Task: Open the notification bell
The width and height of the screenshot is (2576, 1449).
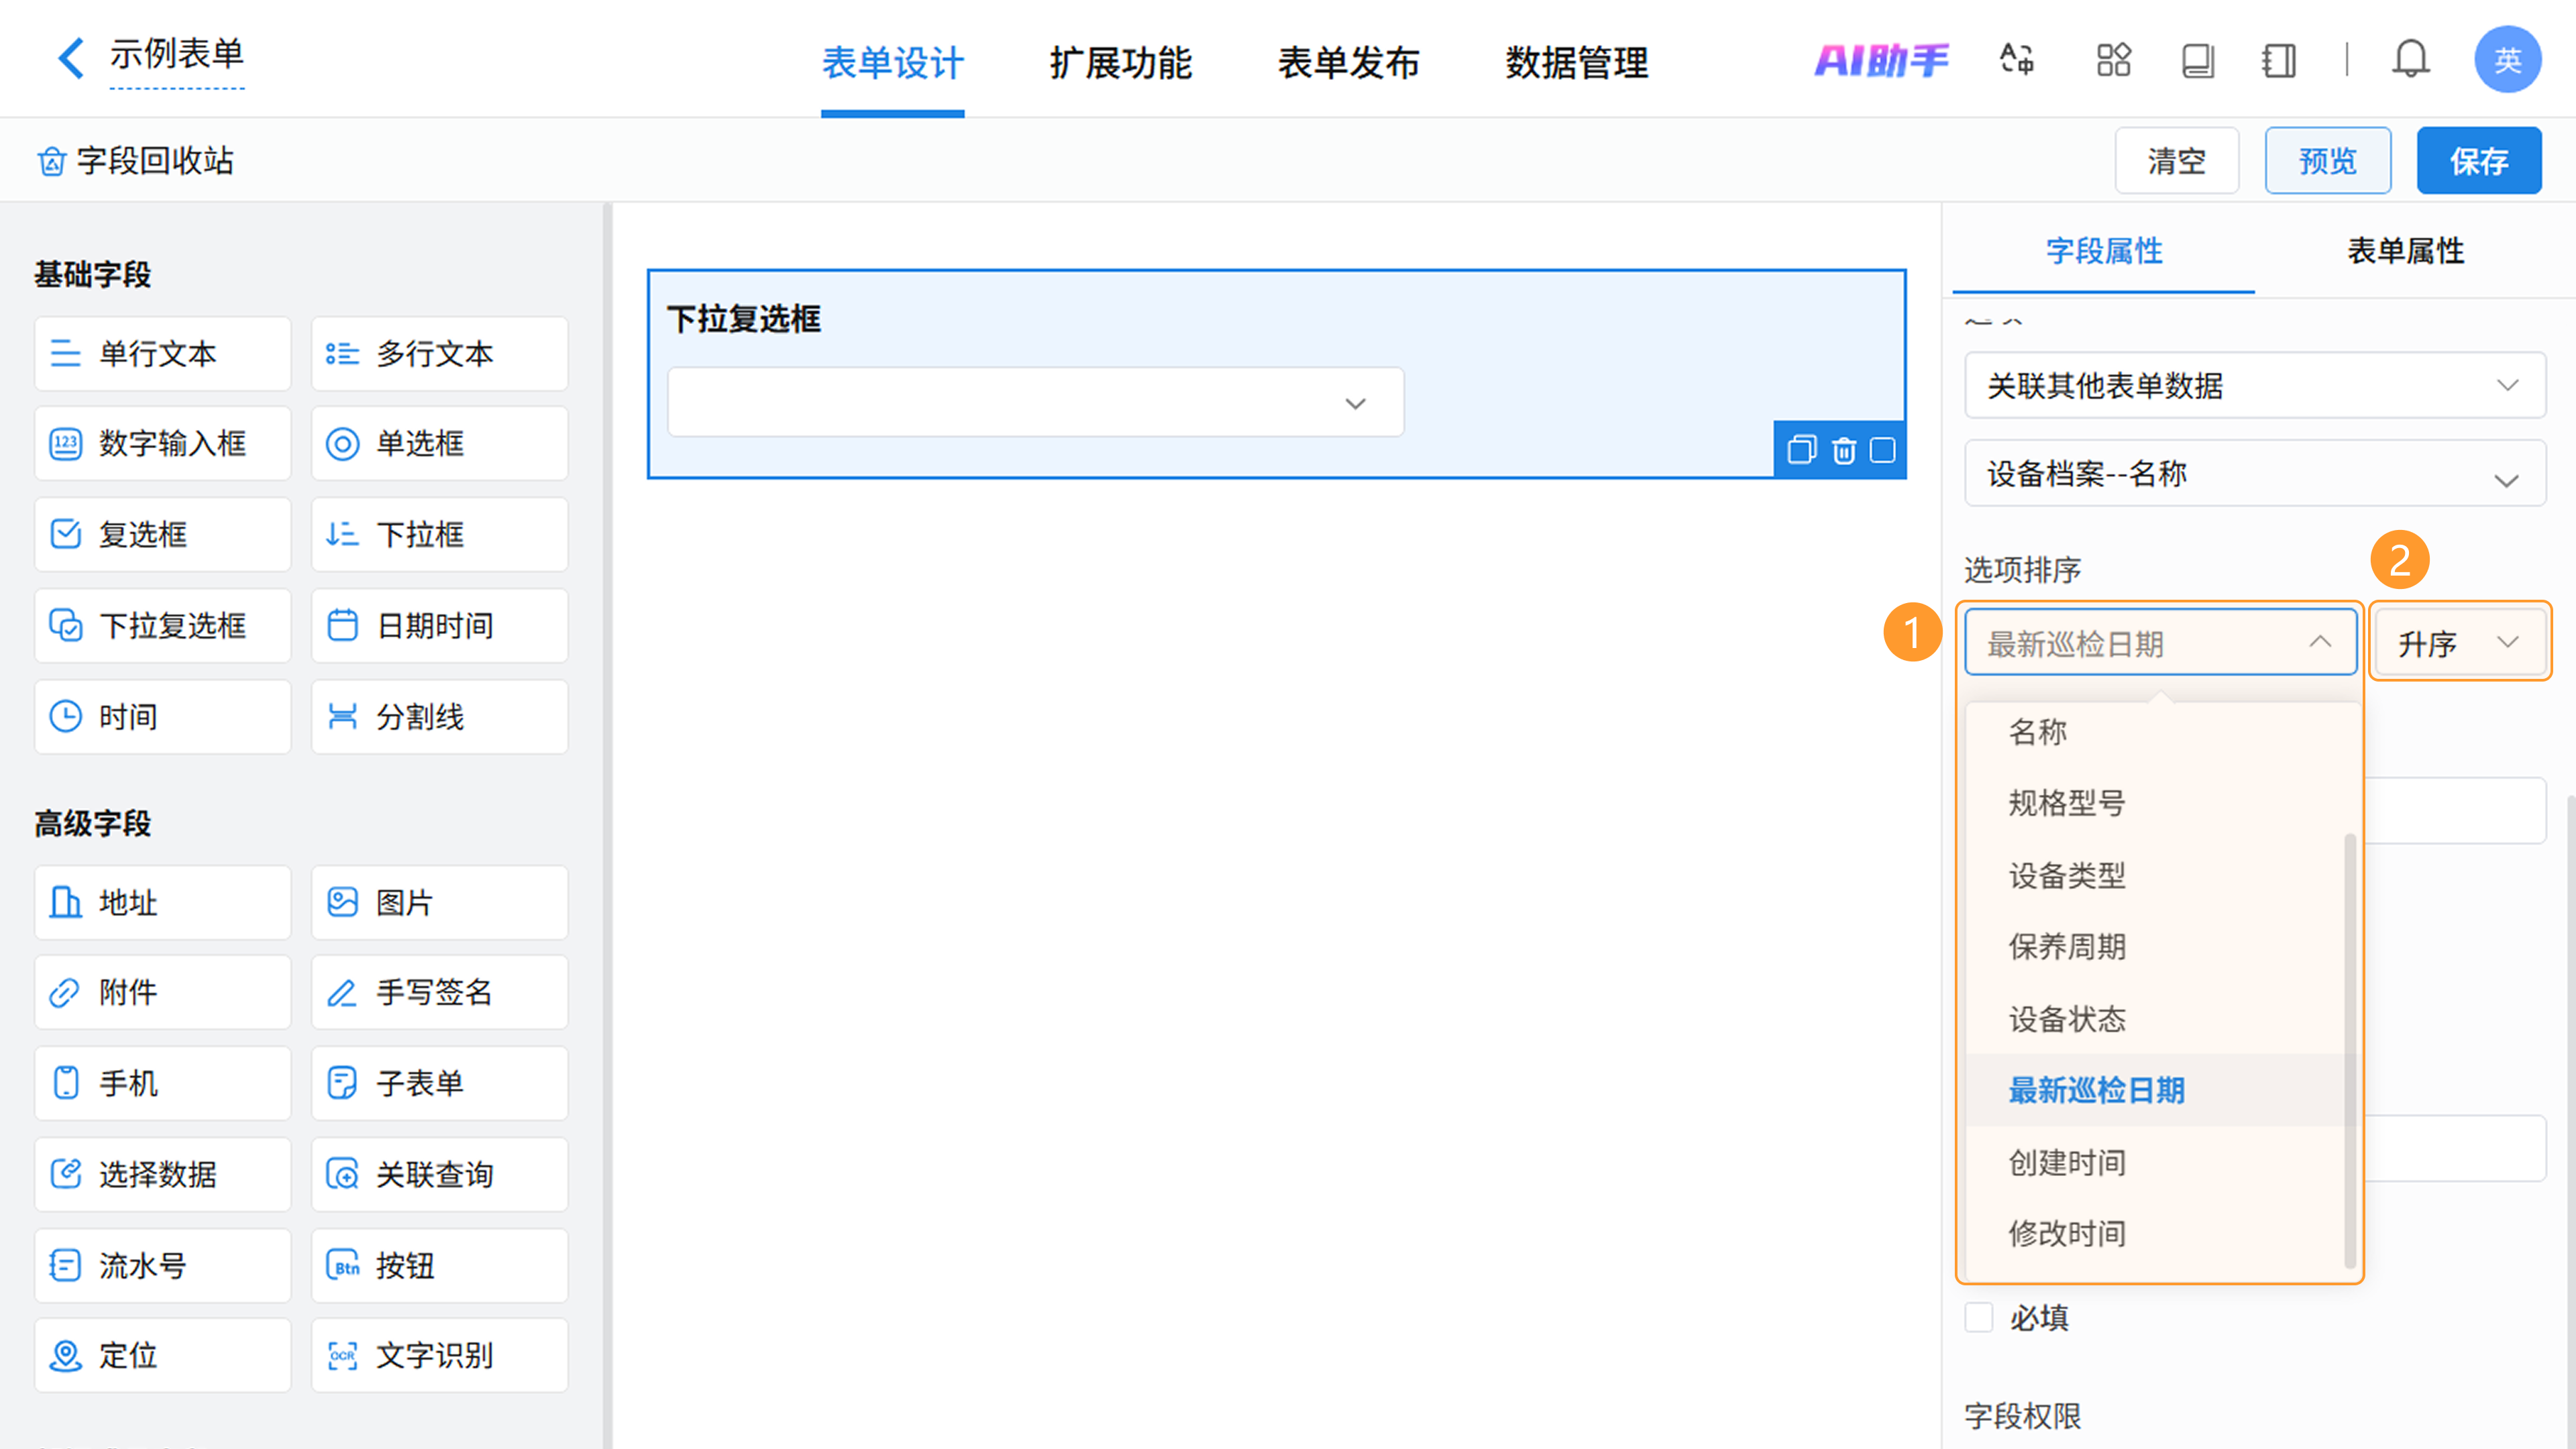Action: tap(2410, 60)
